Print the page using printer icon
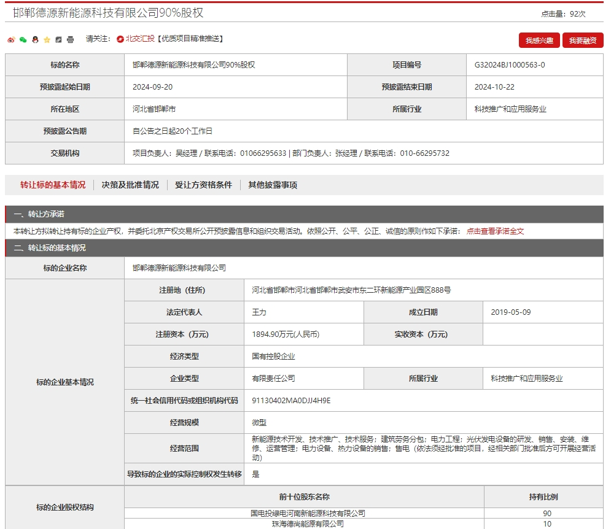This screenshot has width=611, height=529. pyautogui.click(x=70, y=39)
